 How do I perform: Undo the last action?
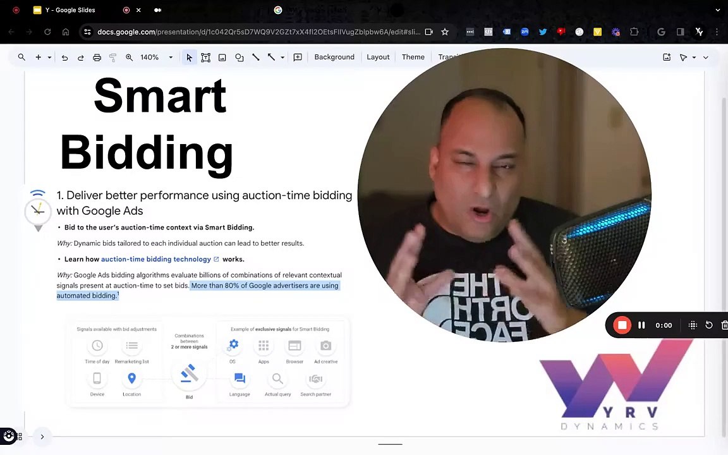coord(64,57)
